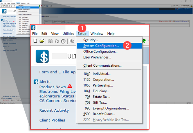The height and width of the screenshot is (133, 193).
Task: Open enlarged Recent Activity link
Action: (x=54, y=110)
